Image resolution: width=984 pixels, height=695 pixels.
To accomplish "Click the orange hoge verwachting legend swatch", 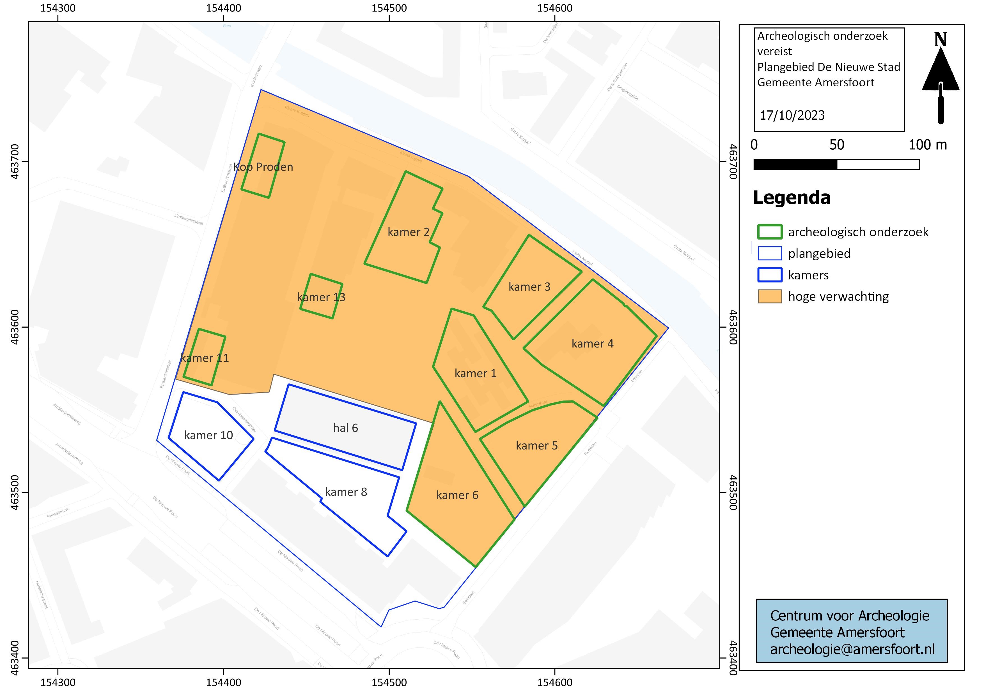I will (770, 296).
